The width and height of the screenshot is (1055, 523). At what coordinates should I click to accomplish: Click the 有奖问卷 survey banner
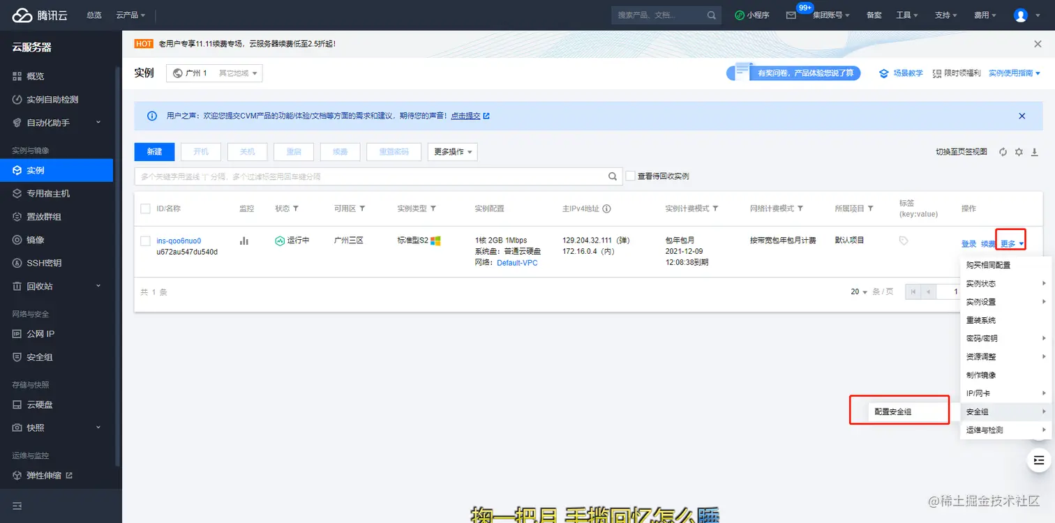793,73
